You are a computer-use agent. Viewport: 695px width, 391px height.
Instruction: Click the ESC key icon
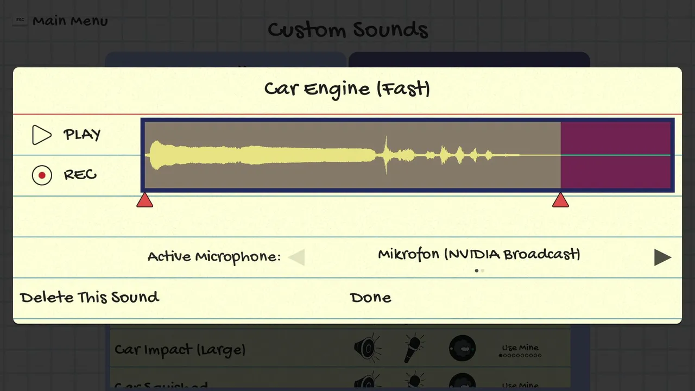click(20, 20)
